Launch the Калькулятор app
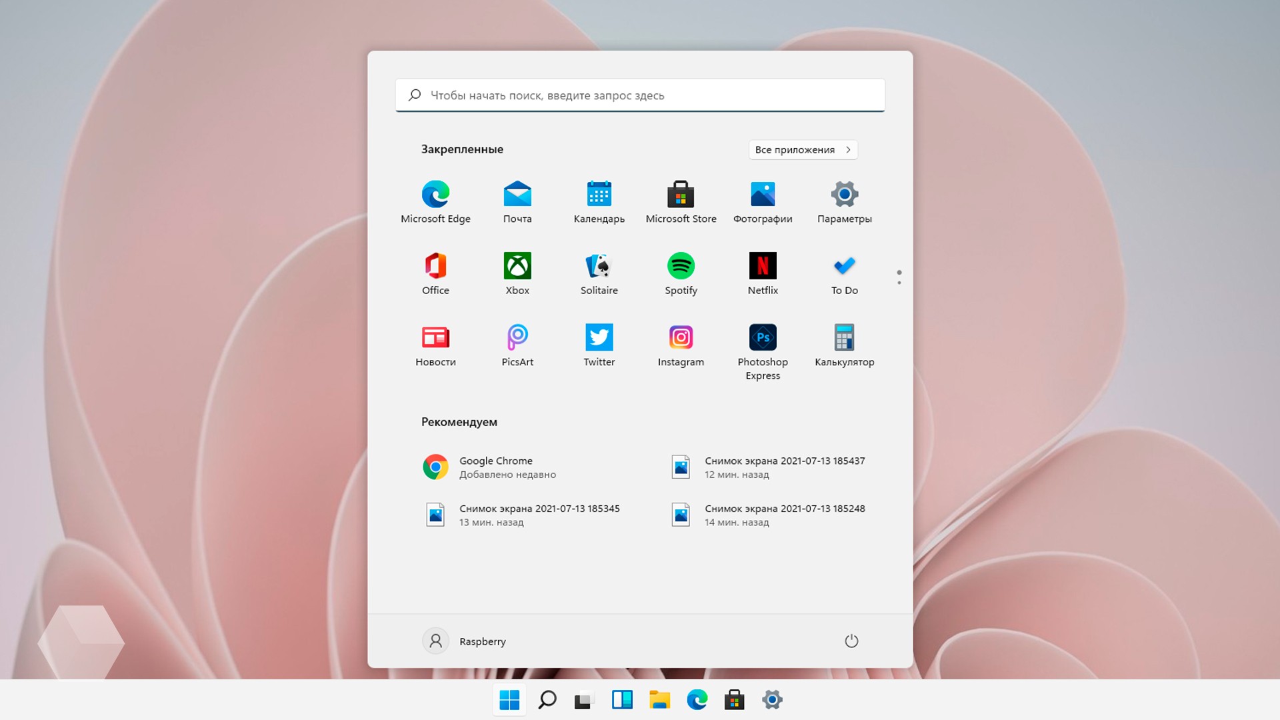This screenshot has height=720, width=1280. (844, 345)
